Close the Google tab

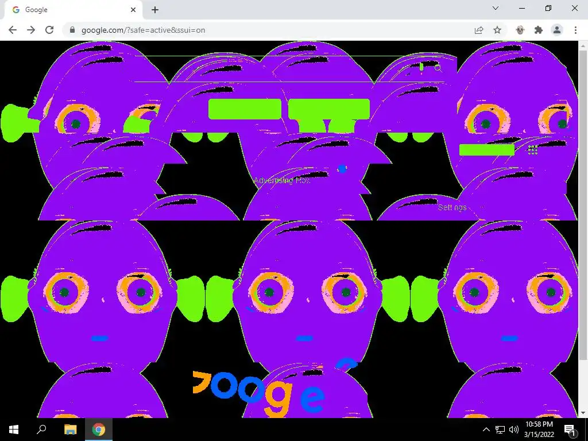[x=133, y=10]
